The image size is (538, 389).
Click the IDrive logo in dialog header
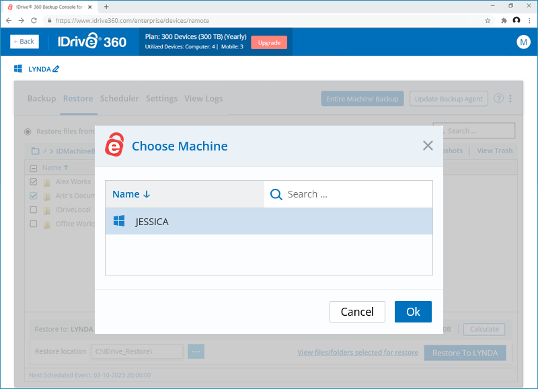[x=114, y=145]
